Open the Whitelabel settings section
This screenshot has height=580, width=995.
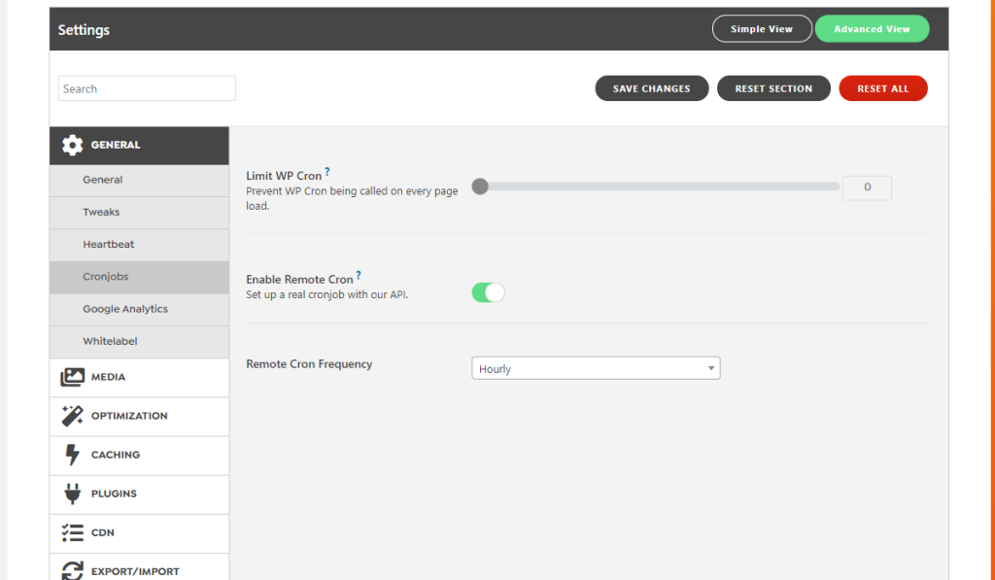[139, 342]
